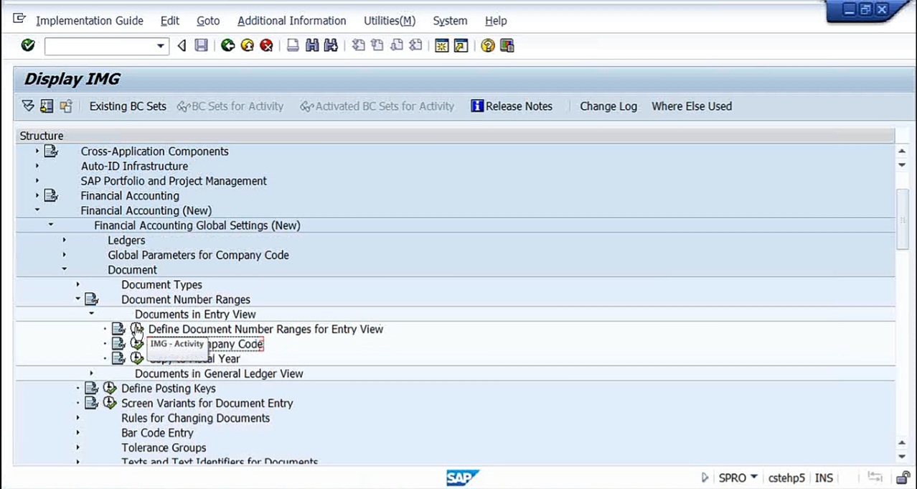Click the lock icon in status bar

click(903, 478)
